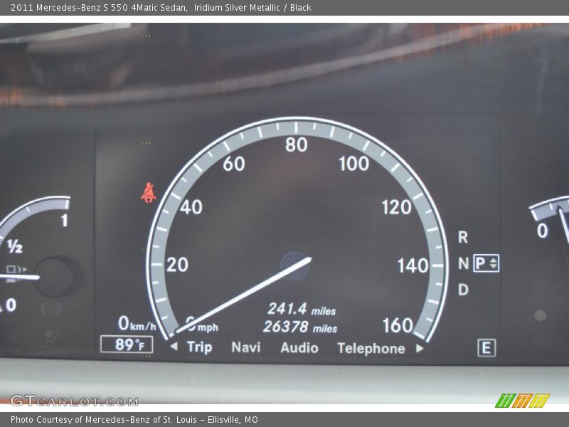
Task: Click the 241.4 miles trip reading
Action: point(302,310)
